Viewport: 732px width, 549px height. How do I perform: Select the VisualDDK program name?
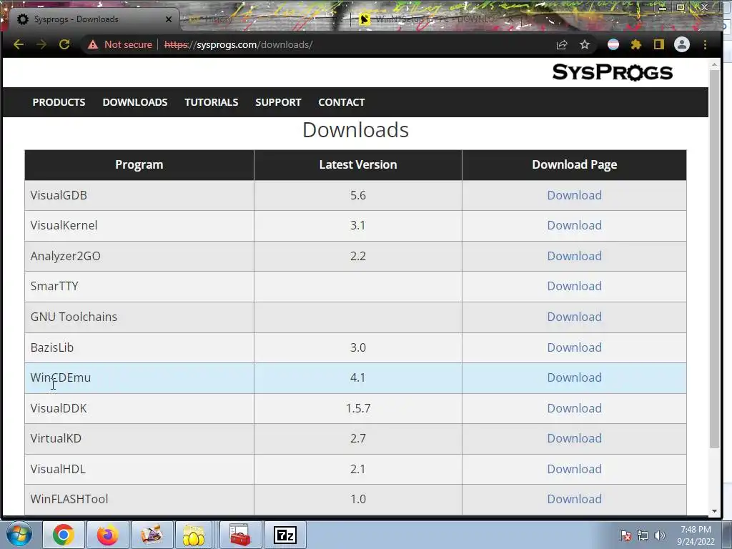pyautogui.click(x=59, y=408)
